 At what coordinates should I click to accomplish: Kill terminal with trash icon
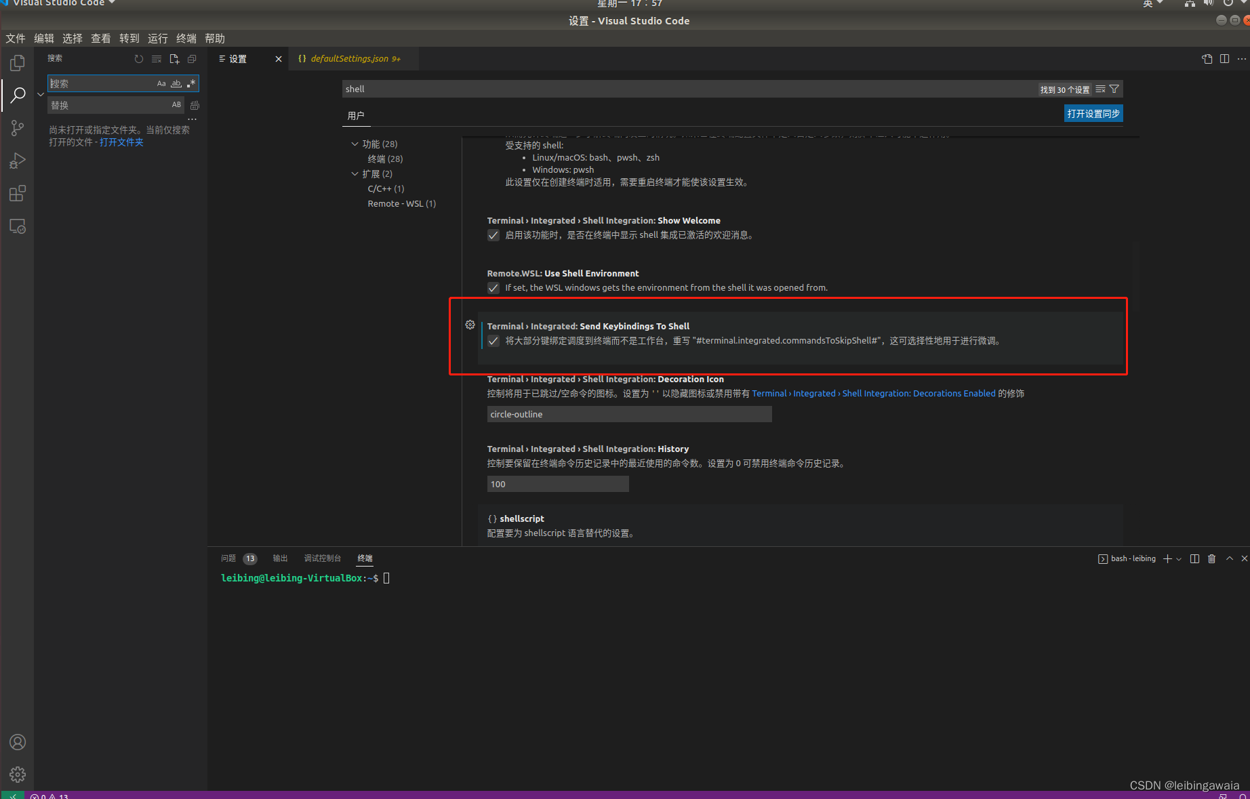[1211, 558]
